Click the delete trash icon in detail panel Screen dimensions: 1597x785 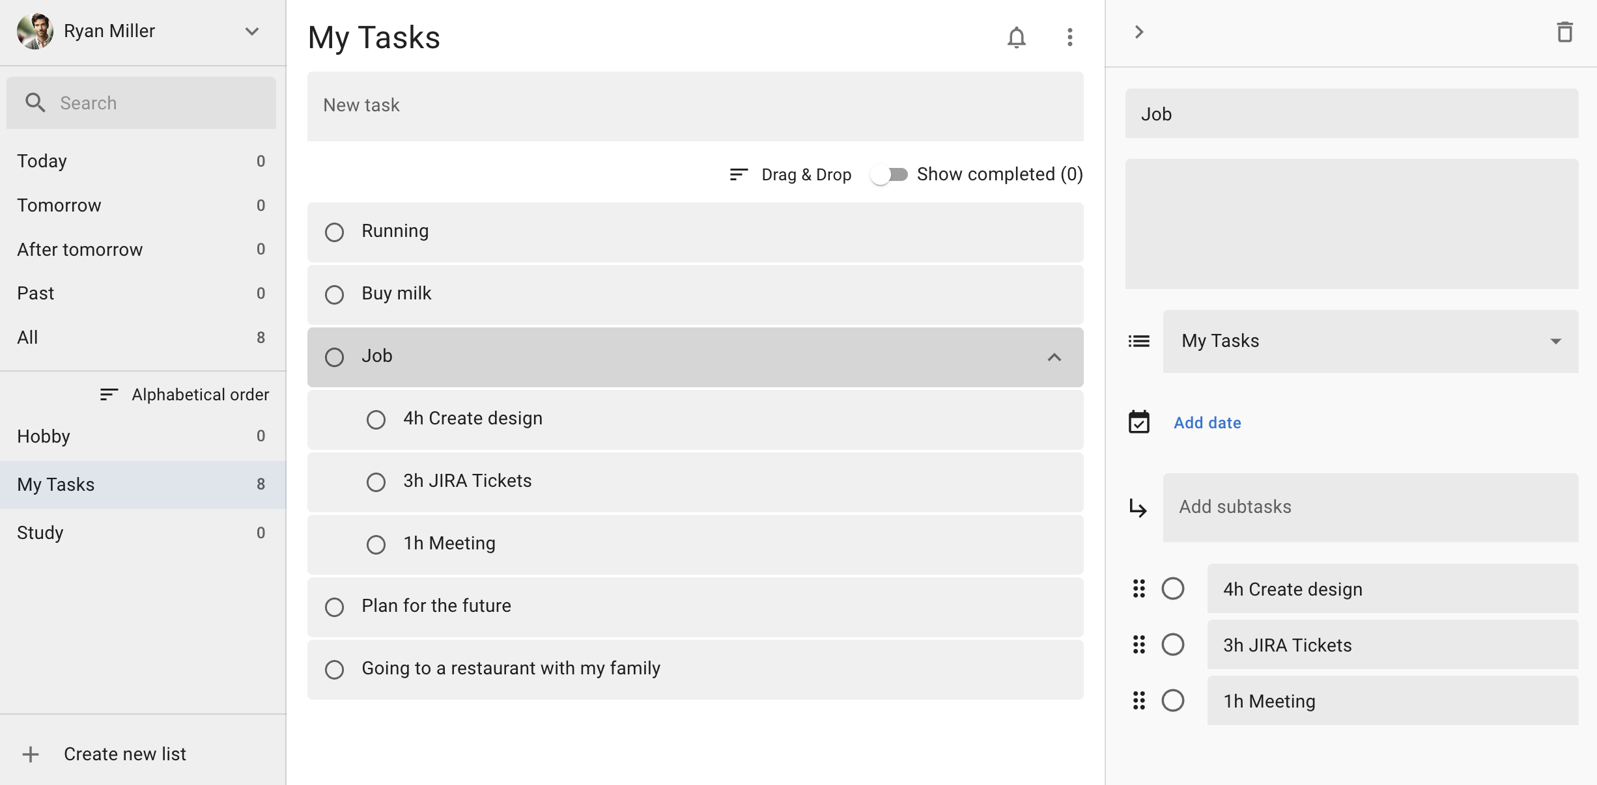(1566, 31)
